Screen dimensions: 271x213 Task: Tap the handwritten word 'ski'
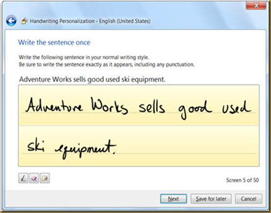[x=36, y=146]
